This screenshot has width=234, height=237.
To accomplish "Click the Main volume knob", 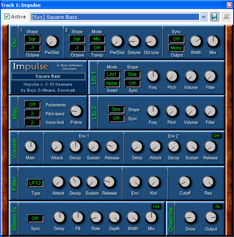I will 31,147.
